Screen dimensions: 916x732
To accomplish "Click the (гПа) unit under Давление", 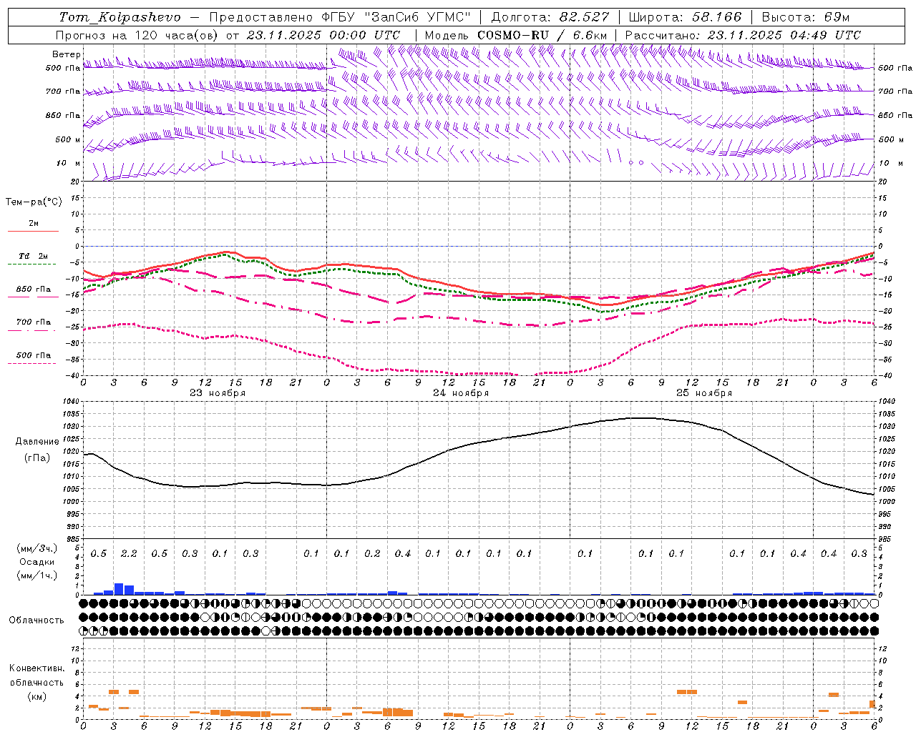I will click(37, 457).
